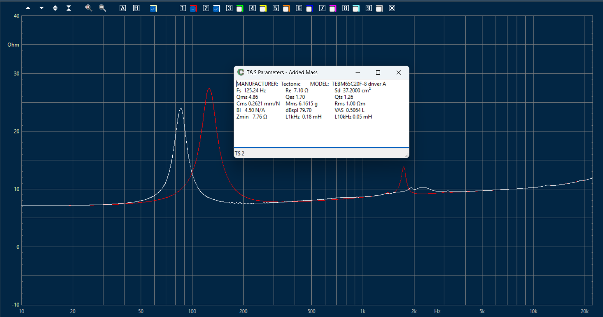The width and height of the screenshot is (603, 317).
Task: Click the Zmin 7.76 Ω value
Action: pyautogui.click(x=252, y=117)
